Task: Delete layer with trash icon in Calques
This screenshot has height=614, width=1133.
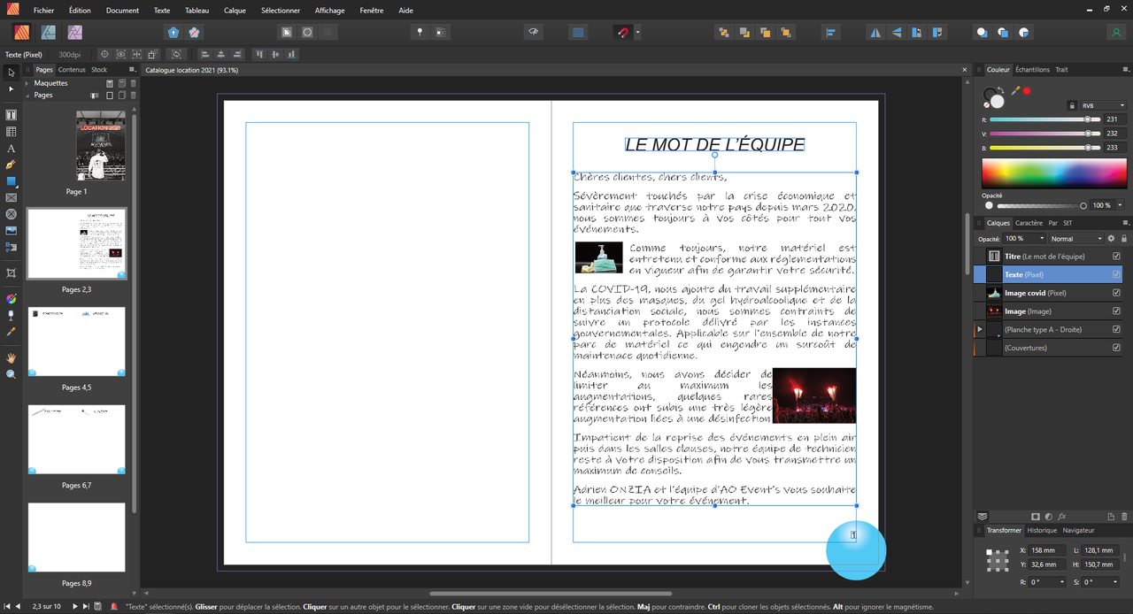Action: [1124, 517]
